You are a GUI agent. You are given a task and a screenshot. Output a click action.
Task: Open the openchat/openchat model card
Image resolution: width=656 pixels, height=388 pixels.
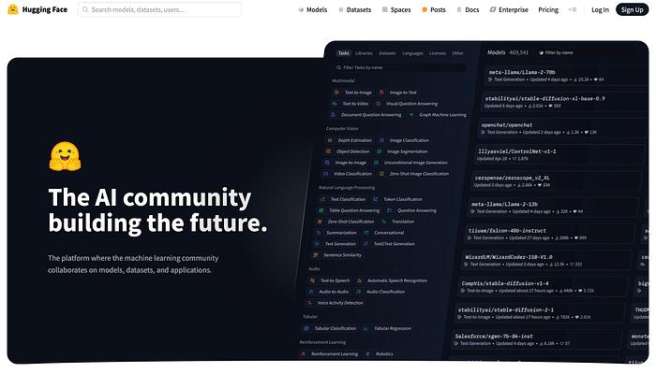[x=562, y=128]
